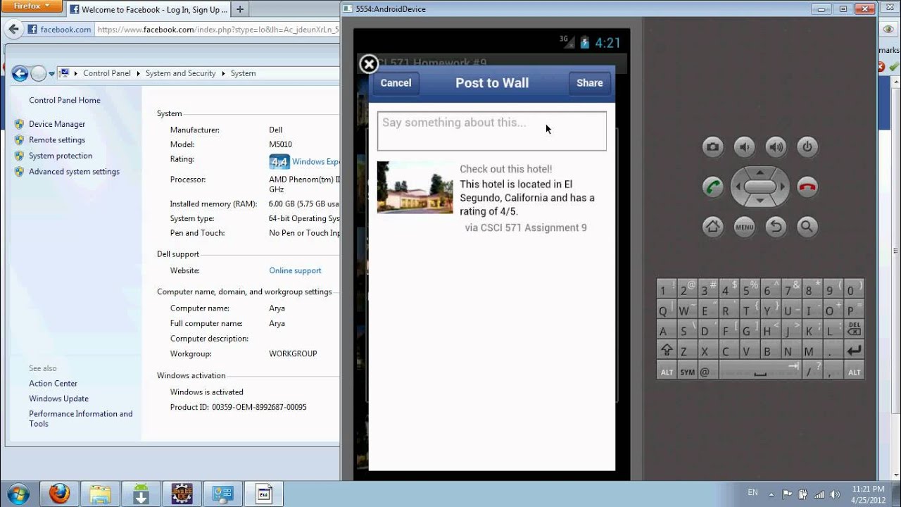Select the 'Welcome to Facebook' Firefox tab
This screenshot has height=507, width=901.
149,9
